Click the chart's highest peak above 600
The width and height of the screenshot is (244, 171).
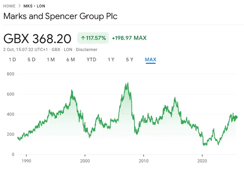127,83
